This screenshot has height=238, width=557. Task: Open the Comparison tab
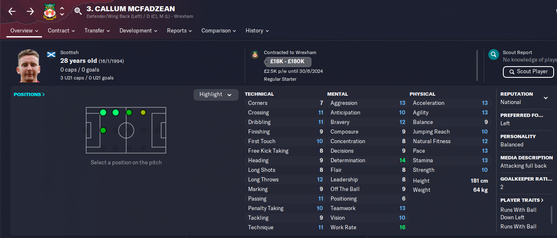(x=219, y=30)
